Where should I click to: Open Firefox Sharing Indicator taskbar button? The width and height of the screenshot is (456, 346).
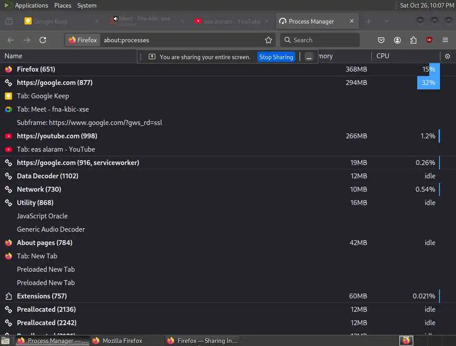[204, 341]
